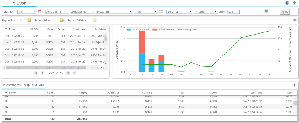Sort summary table by Last Time header

(256, 93)
